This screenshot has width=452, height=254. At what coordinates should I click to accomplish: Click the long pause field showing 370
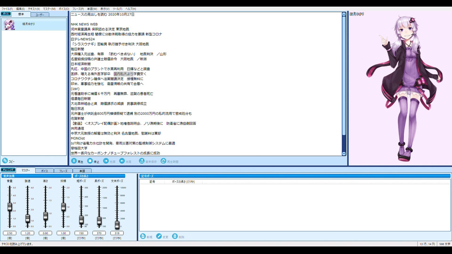coord(99,233)
